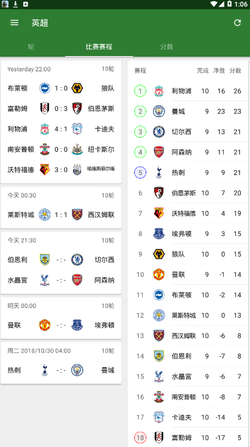Image resolution: width=250 pixels, height=447 pixels.
Task: Select the 比赛赛程 tab
Action: click(x=99, y=47)
